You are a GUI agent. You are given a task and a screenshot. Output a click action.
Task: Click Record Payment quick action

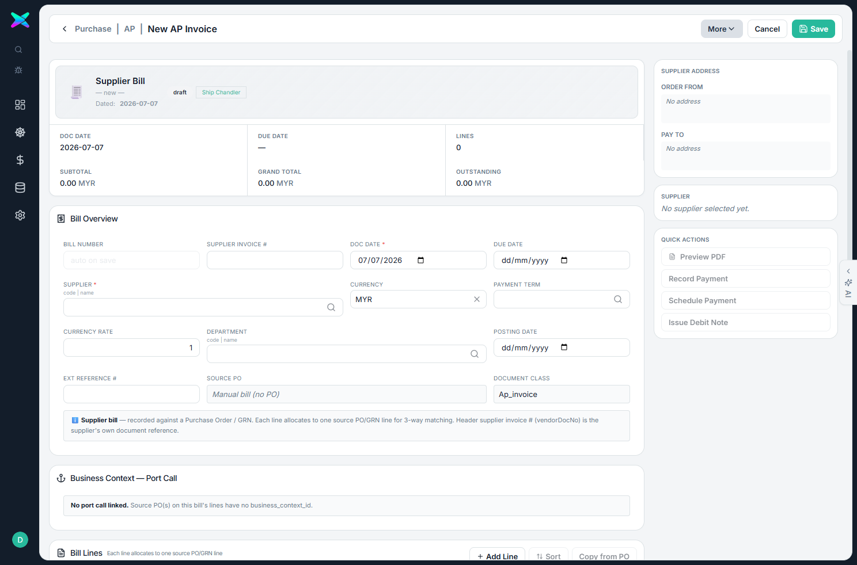746,278
